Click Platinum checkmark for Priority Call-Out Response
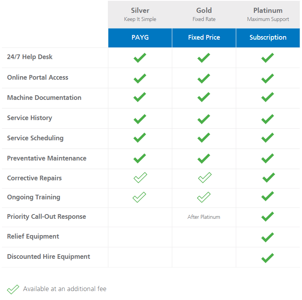302x300 pixels. pyautogui.click(x=267, y=217)
